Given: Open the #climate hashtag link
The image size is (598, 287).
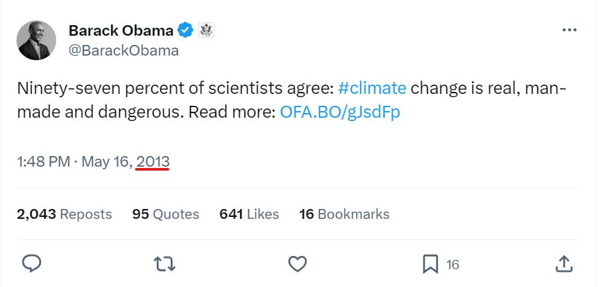Looking at the screenshot, I should [372, 88].
